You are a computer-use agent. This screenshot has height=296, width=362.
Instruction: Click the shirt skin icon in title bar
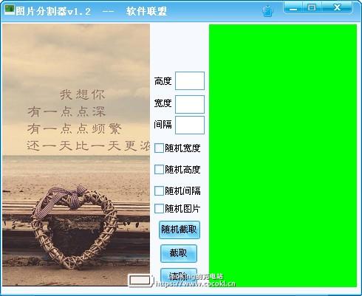[x=267, y=11]
